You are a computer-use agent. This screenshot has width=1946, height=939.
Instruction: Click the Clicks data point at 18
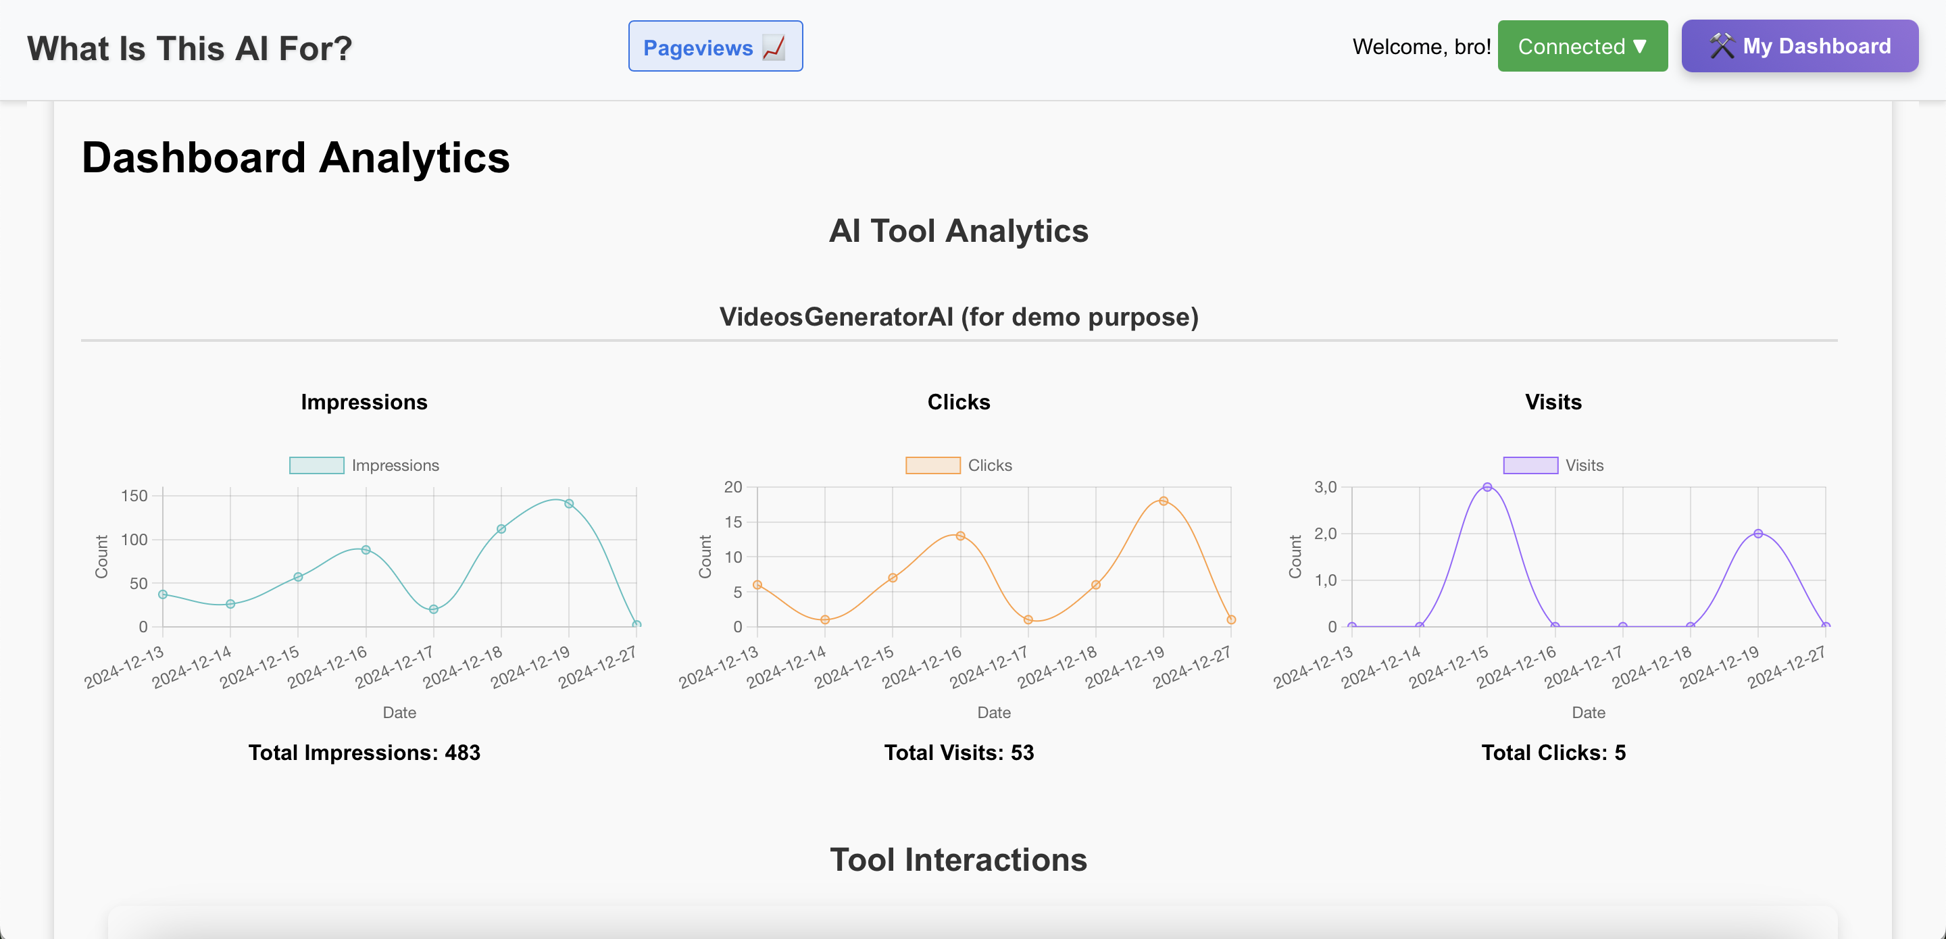pos(1164,501)
